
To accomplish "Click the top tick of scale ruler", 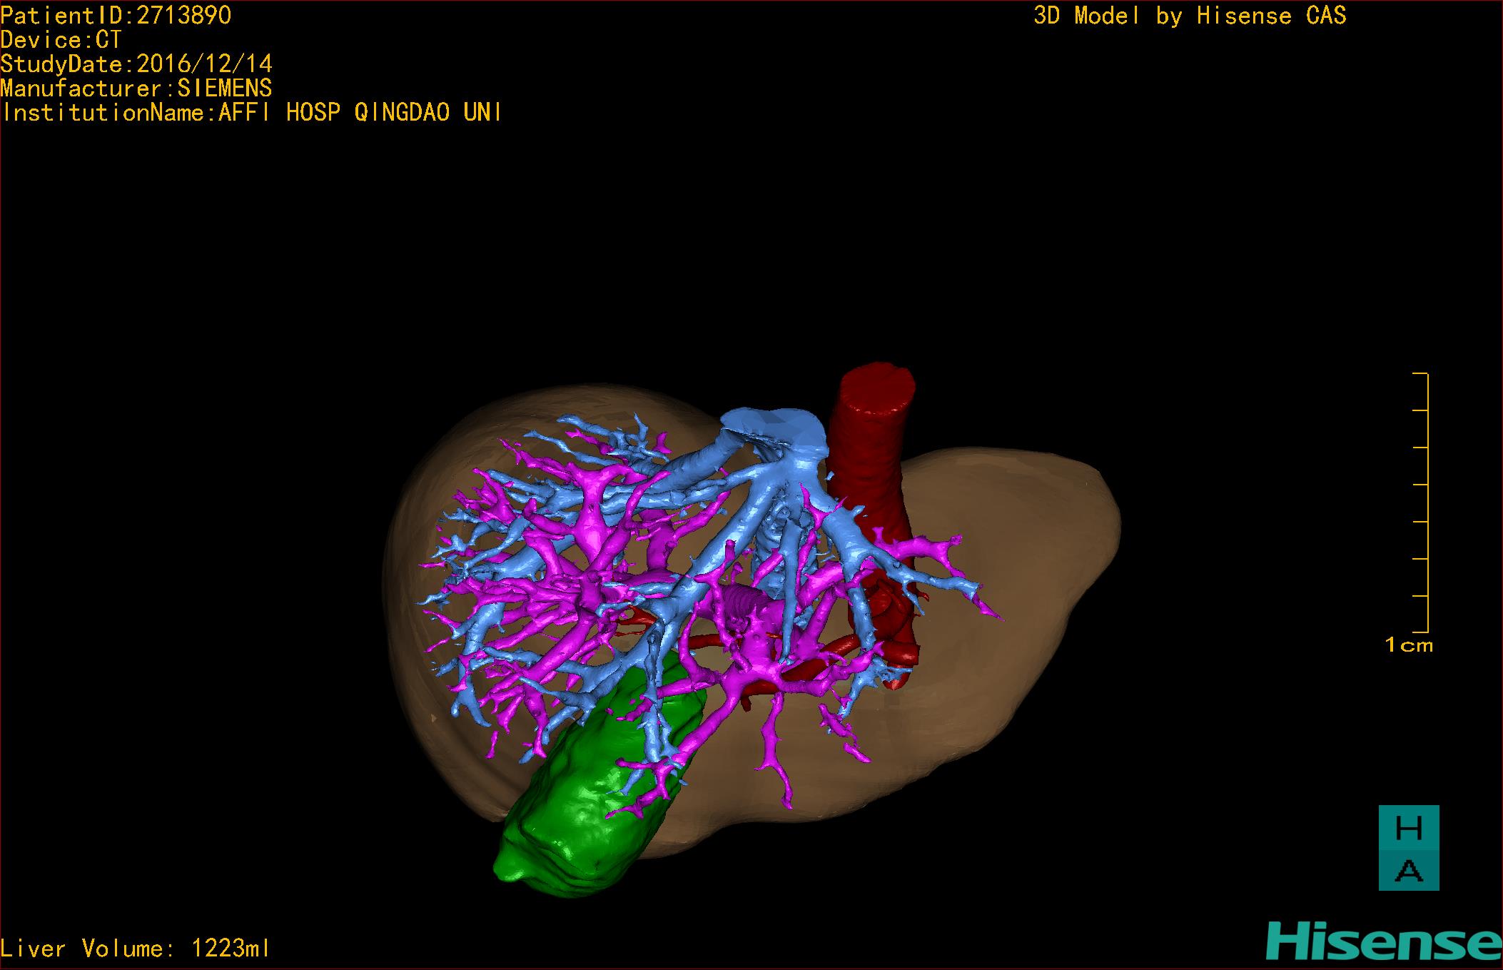I will (x=1419, y=373).
